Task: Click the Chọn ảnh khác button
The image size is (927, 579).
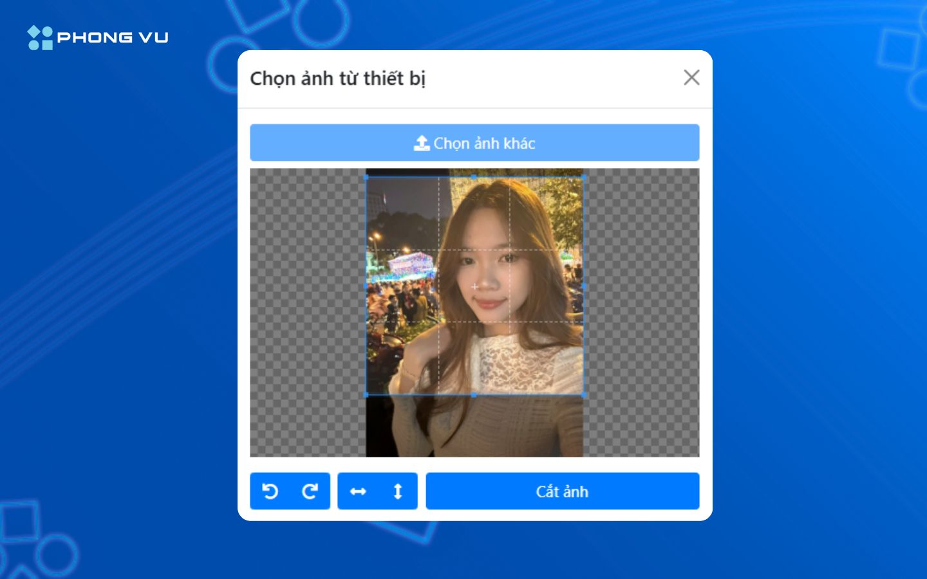Action: (474, 142)
